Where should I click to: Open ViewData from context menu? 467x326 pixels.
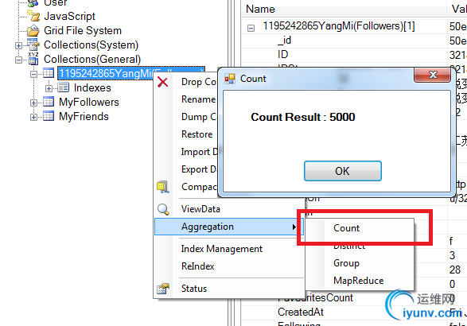click(x=229, y=209)
